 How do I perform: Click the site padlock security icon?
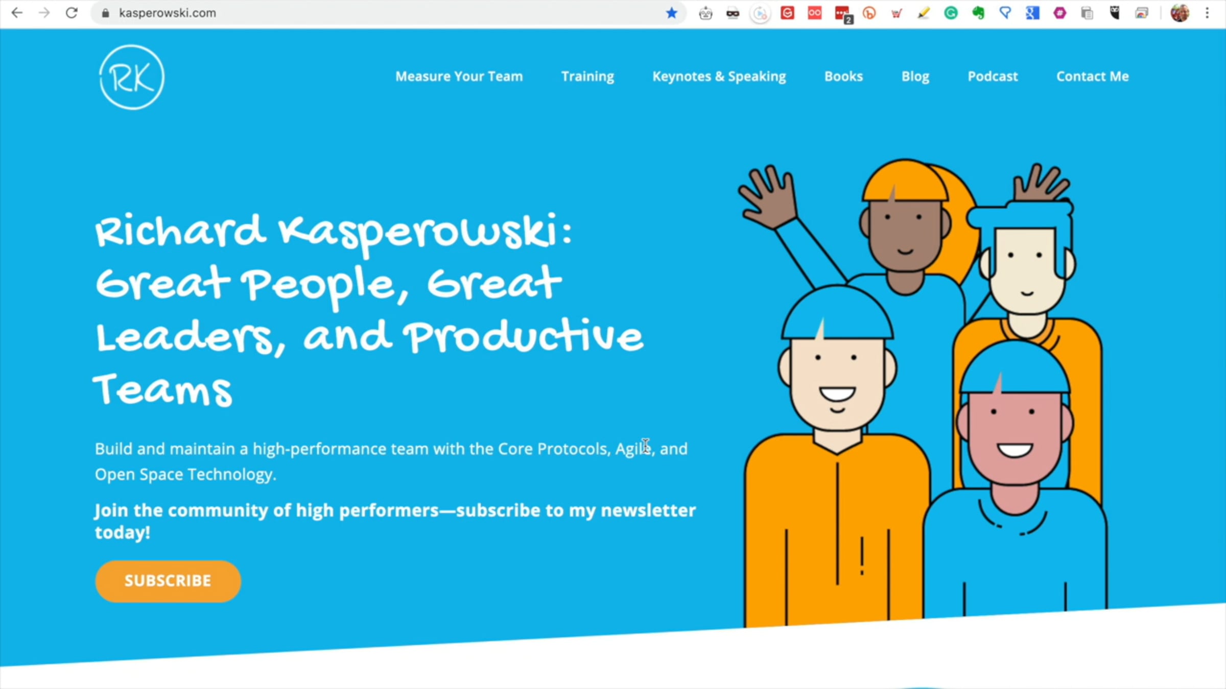tap(105, 13)
